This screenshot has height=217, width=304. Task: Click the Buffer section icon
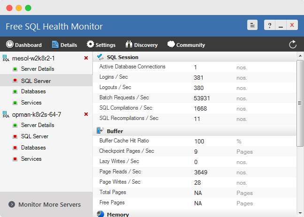[x=100, y=131]
